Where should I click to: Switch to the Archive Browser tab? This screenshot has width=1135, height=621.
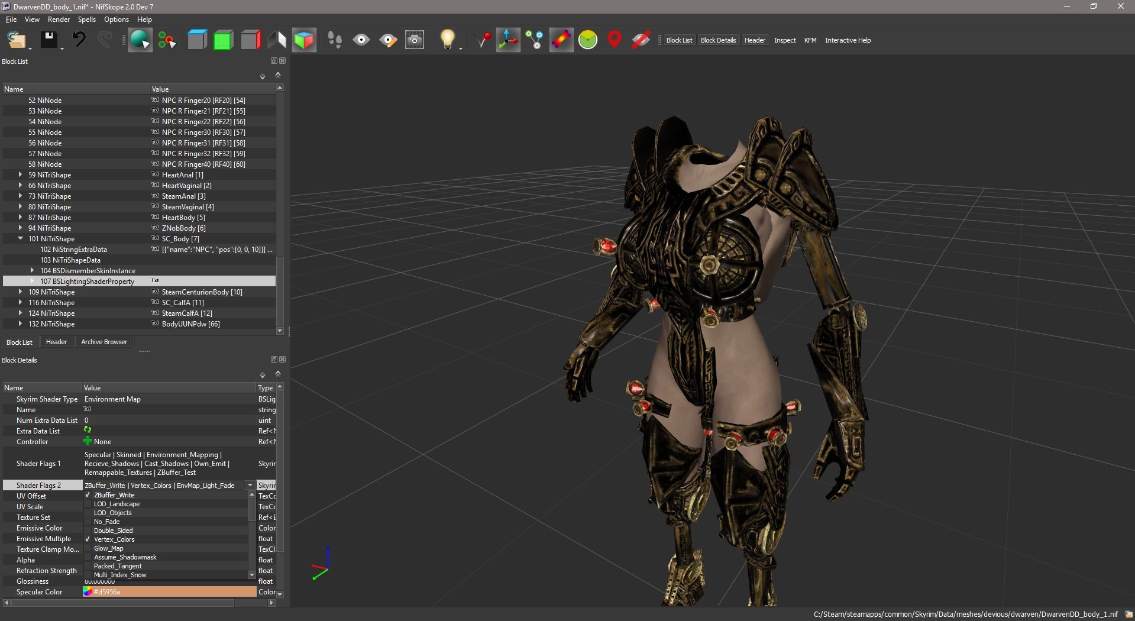pos(104,342)
